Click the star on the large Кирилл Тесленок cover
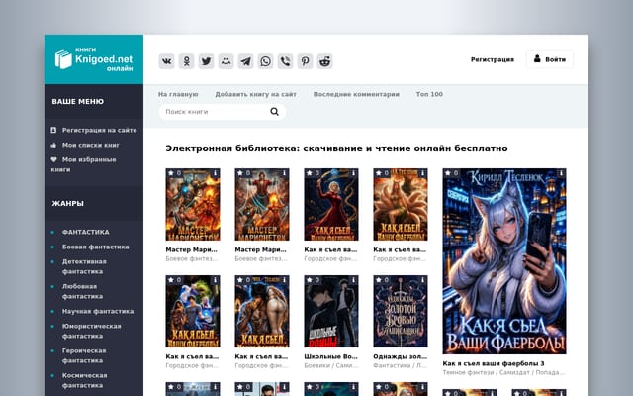The height and width of the screenshot is (396, 633). pyautogui.click(x=448, y=173)
